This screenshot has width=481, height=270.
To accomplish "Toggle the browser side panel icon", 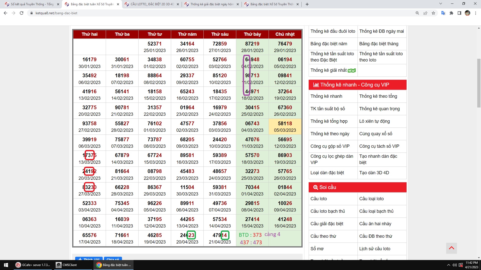I will coord(459,13).
